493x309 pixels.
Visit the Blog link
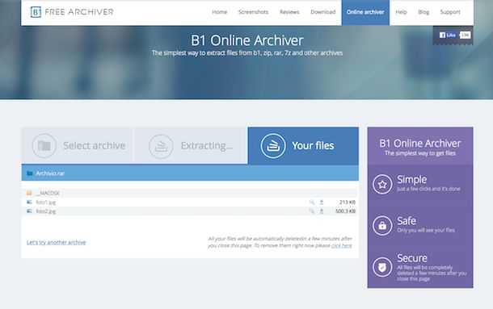[423, 12]
